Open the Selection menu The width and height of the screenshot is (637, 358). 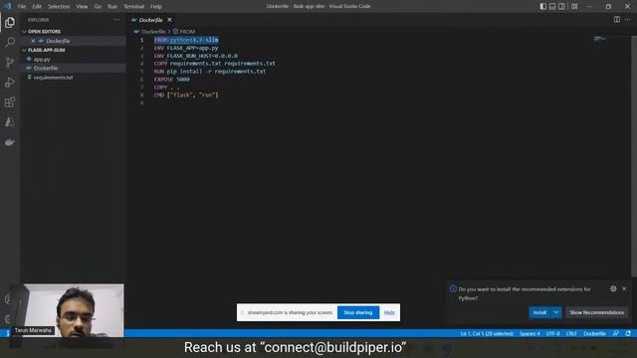click(59, 7)
